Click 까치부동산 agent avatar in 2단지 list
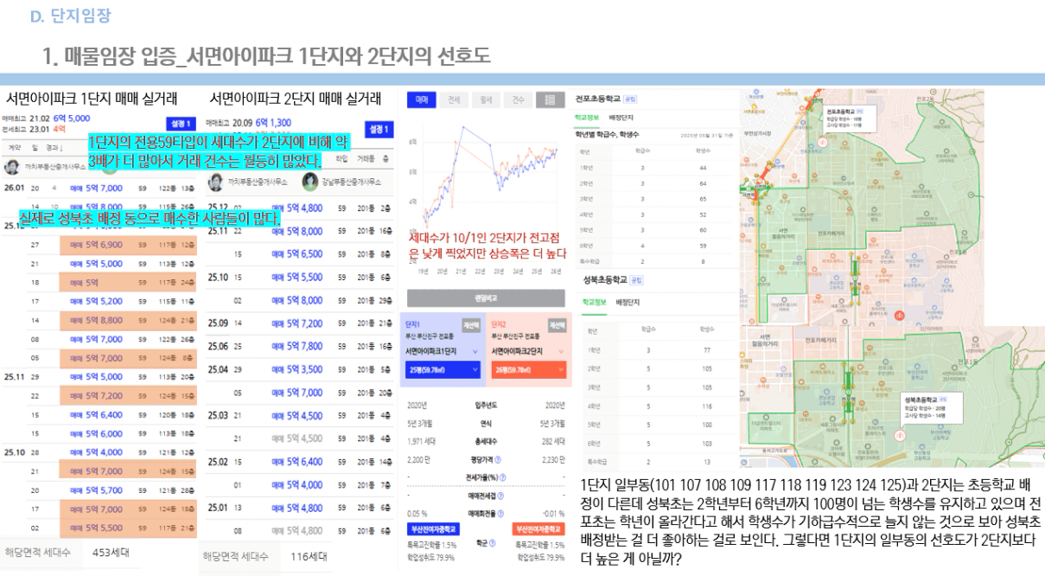The height and width of the screenshot is (576, 1045). (216, 182)
